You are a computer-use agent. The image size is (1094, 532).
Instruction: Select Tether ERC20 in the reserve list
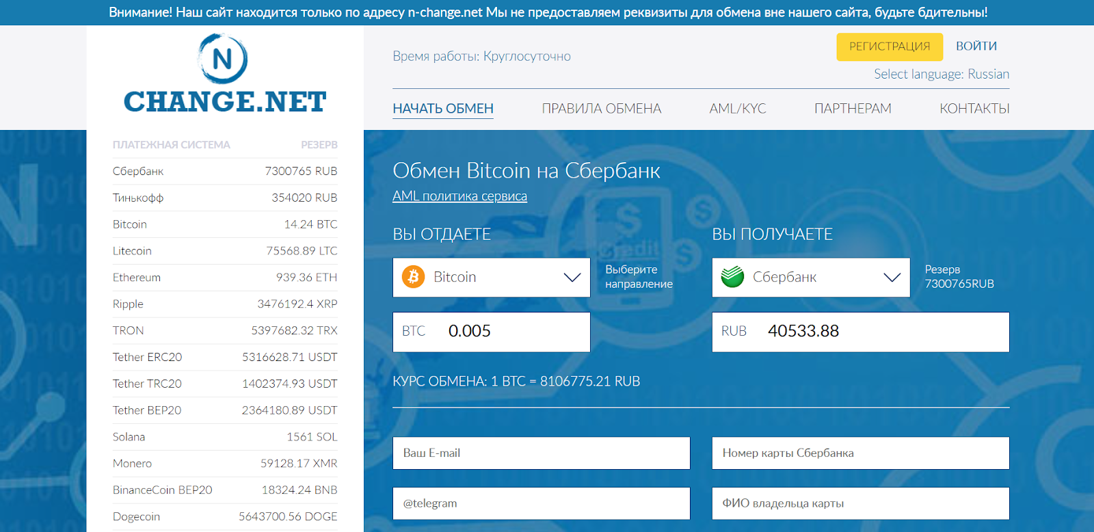click(x=225, y=357)
